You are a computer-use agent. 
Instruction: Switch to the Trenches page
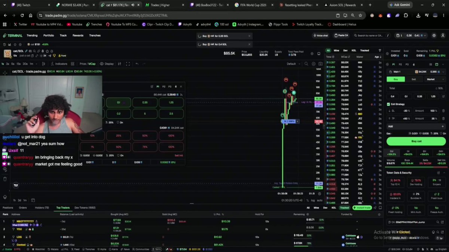click(95, 35)
